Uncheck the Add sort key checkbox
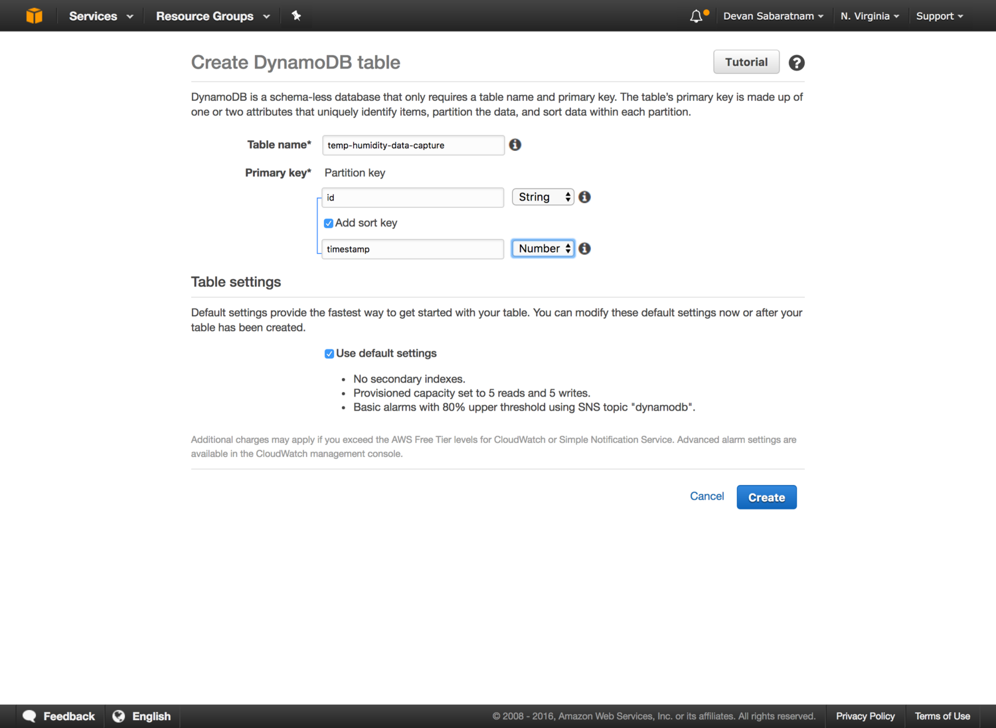 click(329, 223)
